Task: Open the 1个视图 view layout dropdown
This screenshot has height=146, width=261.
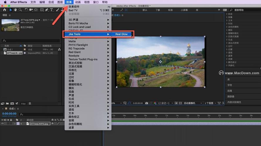Action: tap(210, 103)
